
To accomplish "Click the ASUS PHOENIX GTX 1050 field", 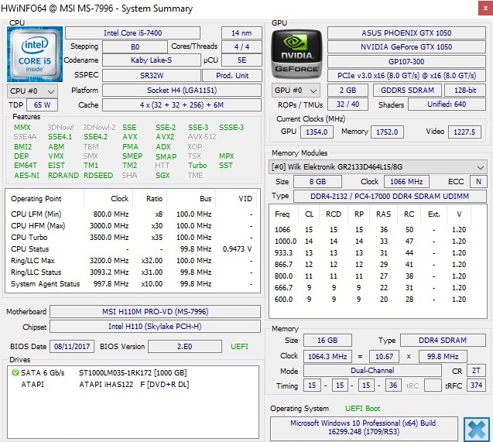I will [406, 33].
